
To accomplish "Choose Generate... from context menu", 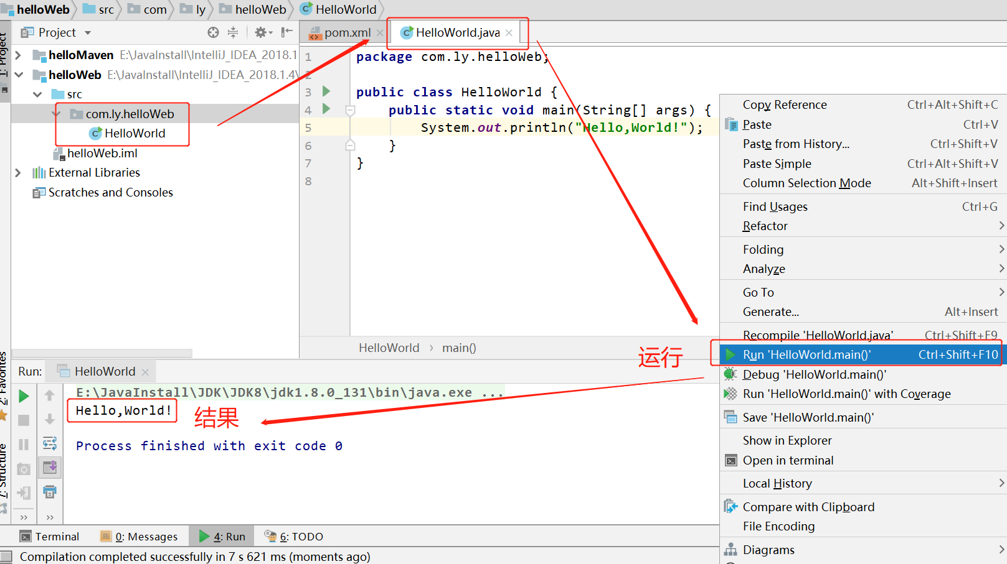I will [x=863, y=312].
